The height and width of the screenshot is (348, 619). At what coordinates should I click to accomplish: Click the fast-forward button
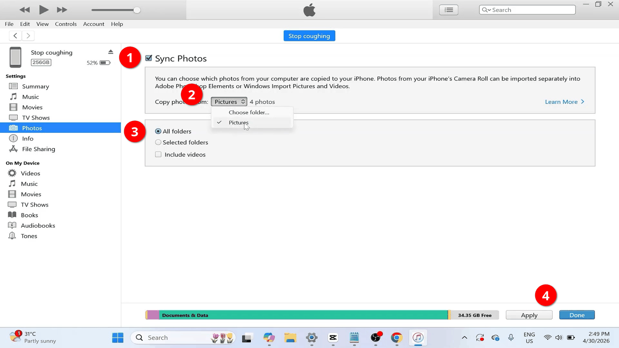[x=62, y=9]
